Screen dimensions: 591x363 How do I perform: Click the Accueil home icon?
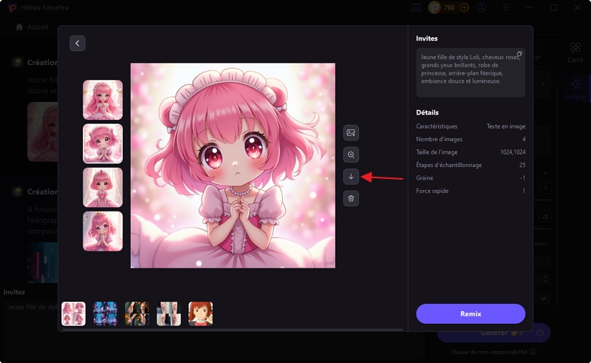pos(19,27)
